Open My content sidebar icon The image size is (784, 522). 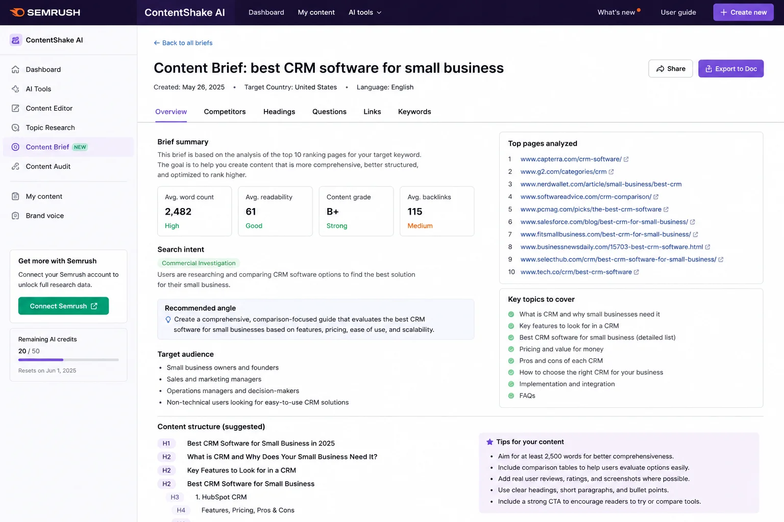(x=15, y=196)
